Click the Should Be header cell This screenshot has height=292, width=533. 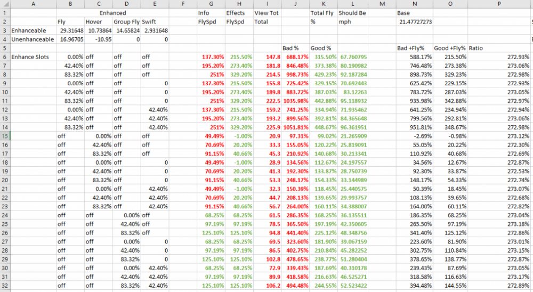click(x=352, y=13)
